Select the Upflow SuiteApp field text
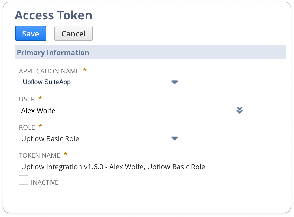This screenshot has height=217, width=294. [47, 82]
